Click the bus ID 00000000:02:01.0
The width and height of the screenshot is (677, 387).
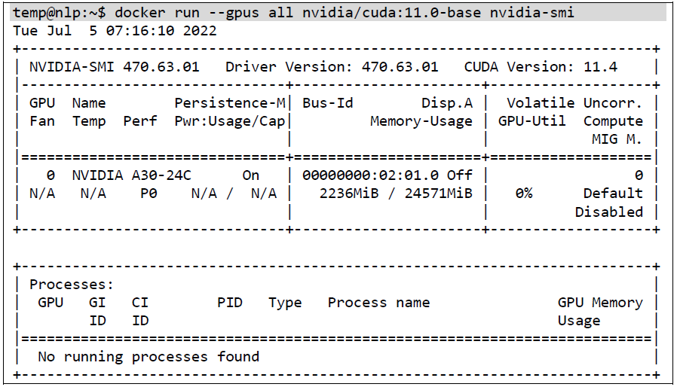[x=370, y=175]
